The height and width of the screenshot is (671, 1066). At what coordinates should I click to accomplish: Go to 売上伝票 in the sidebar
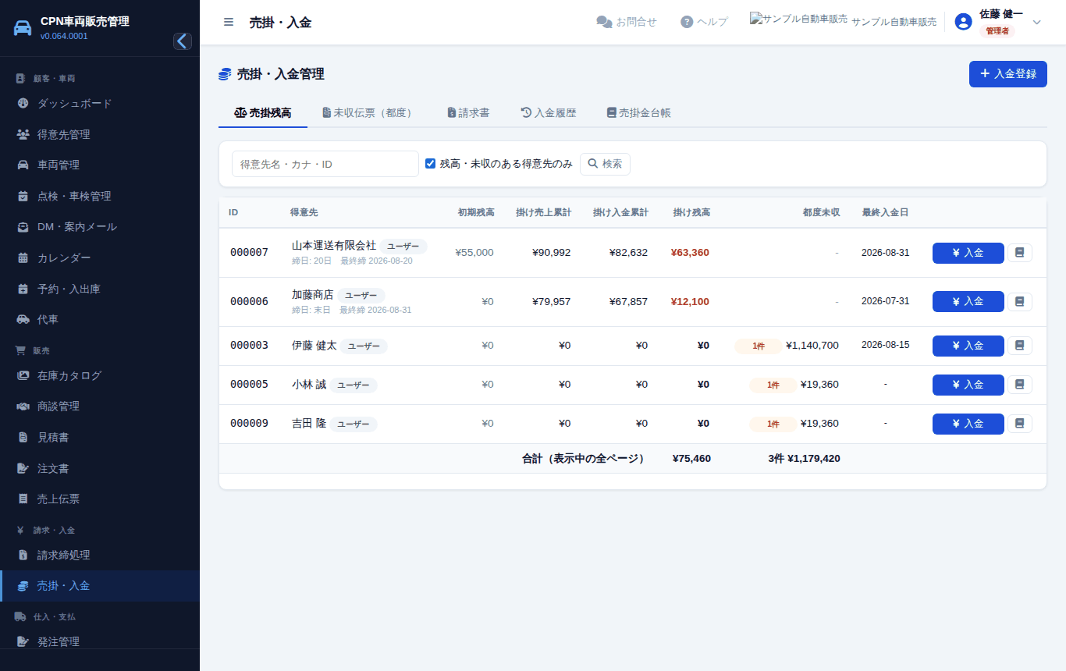[x=100, y=499]
